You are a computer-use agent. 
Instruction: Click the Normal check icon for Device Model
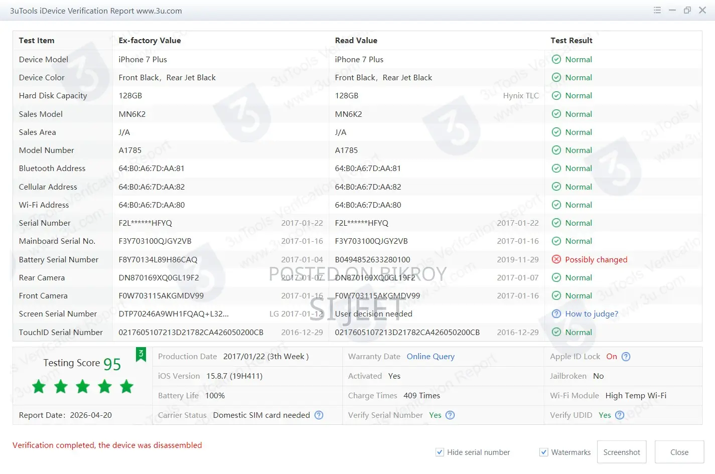coord(556,59)
